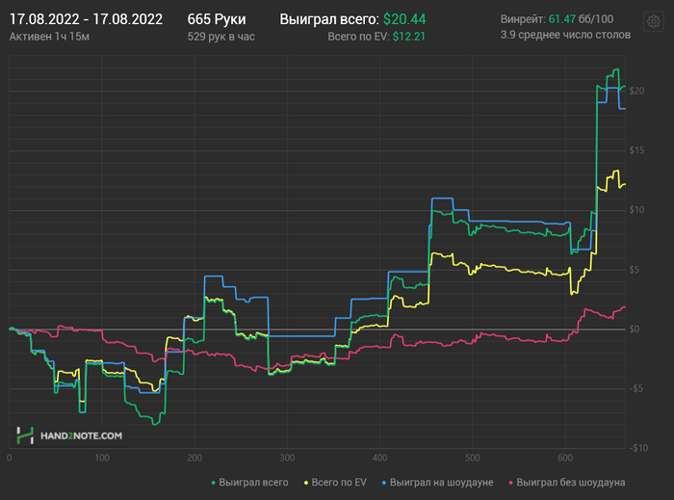Click the winrate value 61.47 бб/100

click(582, 19)
